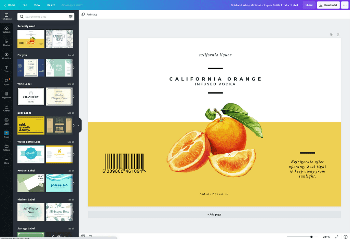The image size is (350, 239).
Task: Open the File menu
Action: pyautogui.click(x=24, y=5)
